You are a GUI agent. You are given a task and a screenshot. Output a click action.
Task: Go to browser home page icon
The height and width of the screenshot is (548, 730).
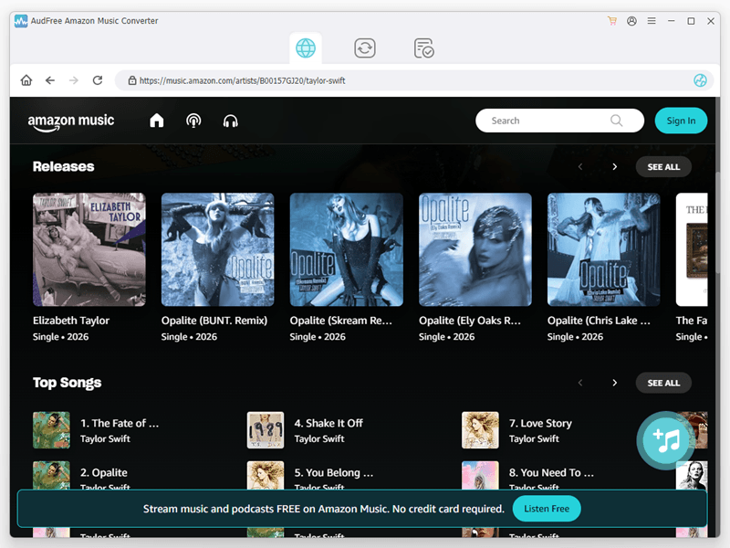click(x=26, y=80)
